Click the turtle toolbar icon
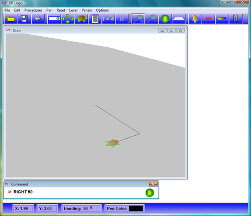251x216 pixels. 81,19
